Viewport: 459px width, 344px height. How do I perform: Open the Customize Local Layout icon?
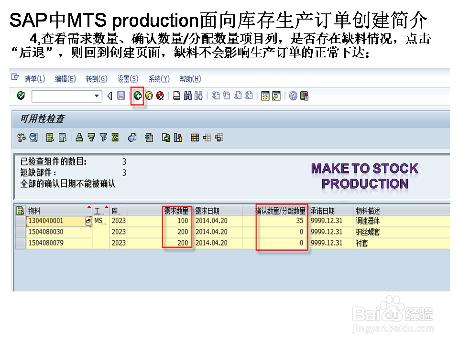[x=304, y=96]
